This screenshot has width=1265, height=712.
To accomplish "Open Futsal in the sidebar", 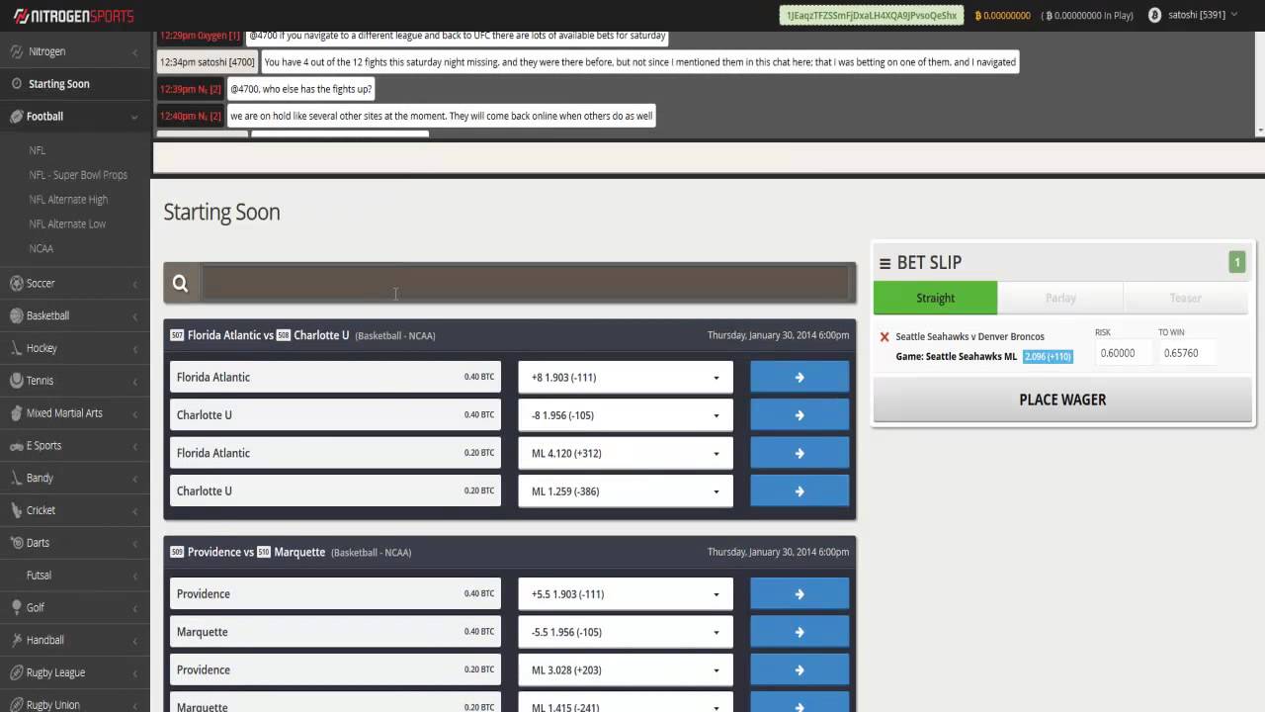I will click(x=39, y=576).
